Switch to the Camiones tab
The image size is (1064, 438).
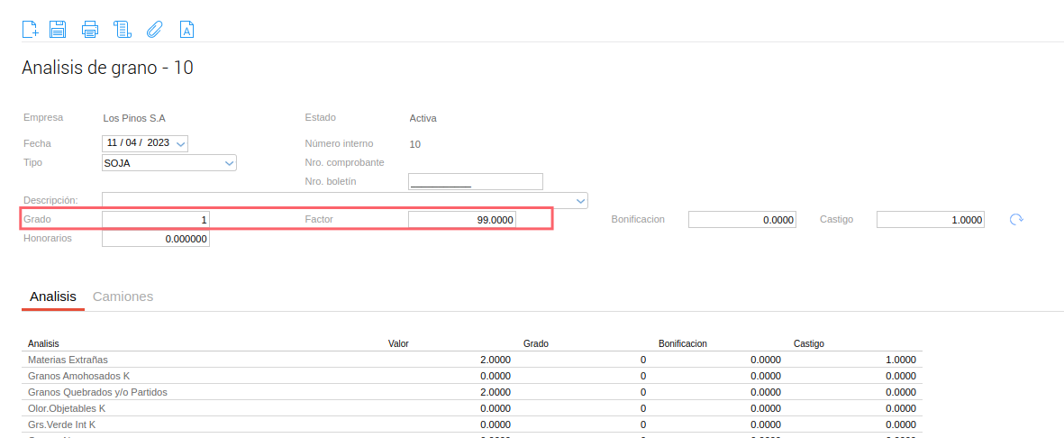pos(123,297)
